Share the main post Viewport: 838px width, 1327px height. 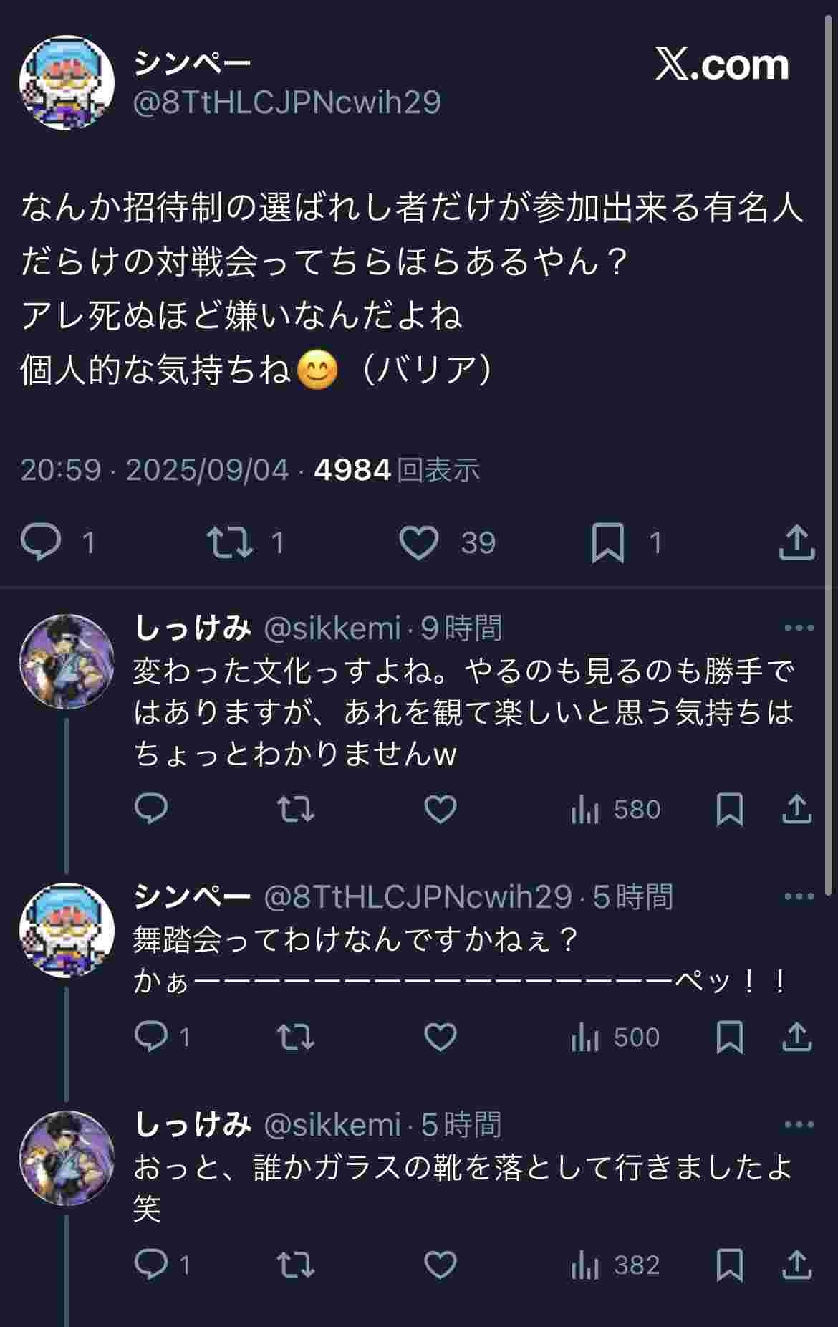[796, 542]
